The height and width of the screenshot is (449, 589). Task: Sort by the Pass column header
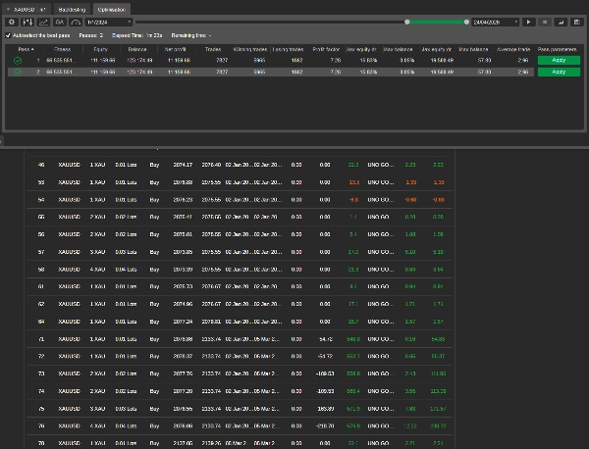click(x=27, y=47)
